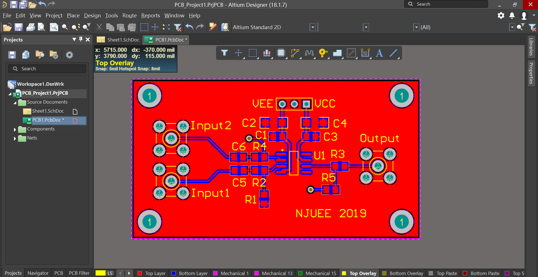The width and height of the screenshot is (538, 277).
Task: Click the selection filter funnel icon
Action: (x=224, y=53)
